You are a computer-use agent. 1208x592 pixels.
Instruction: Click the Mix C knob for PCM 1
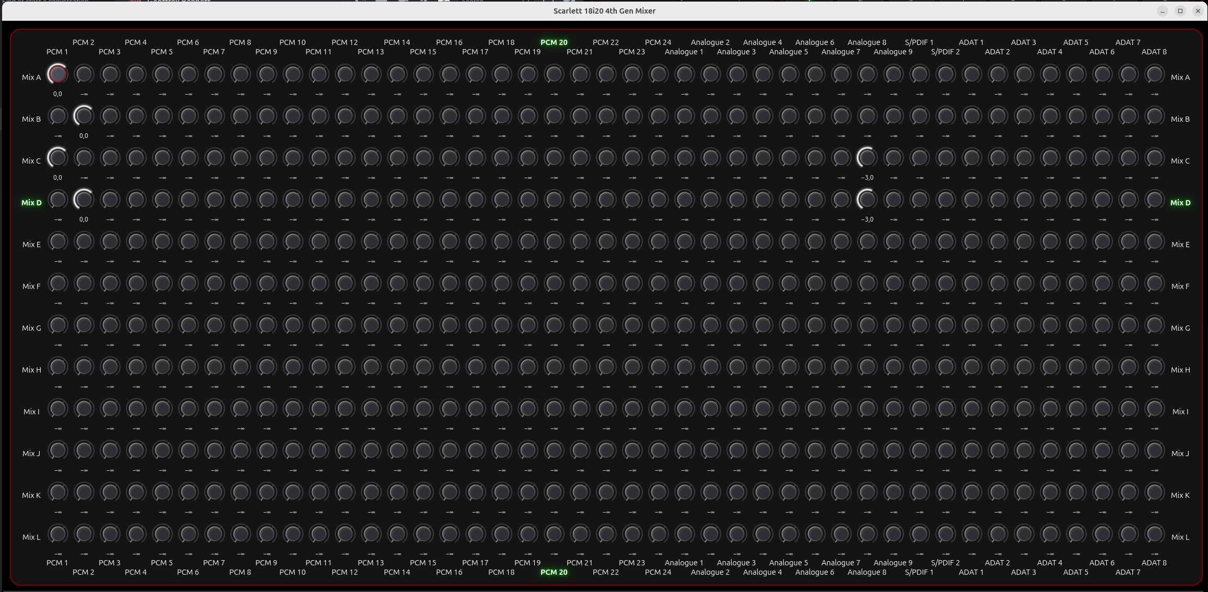(57, 158)
